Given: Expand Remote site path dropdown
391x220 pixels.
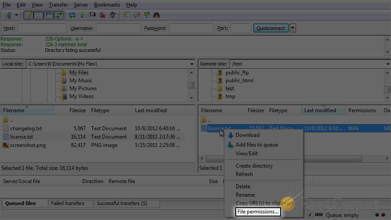Looking at the screenshot, I should [x=388, y=64].
